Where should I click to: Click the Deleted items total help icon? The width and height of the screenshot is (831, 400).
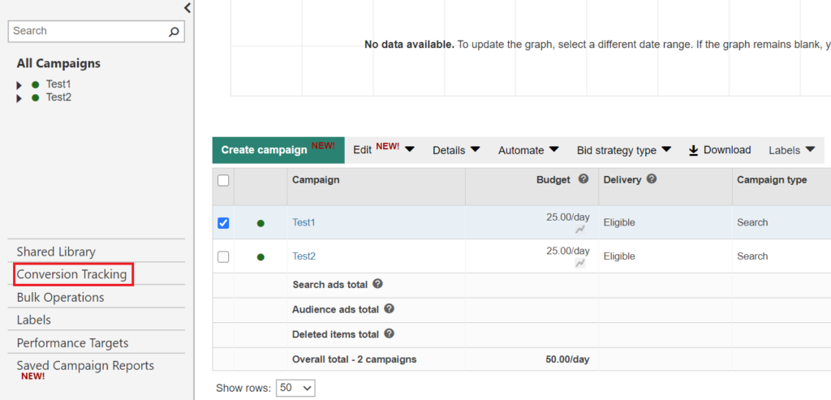[x=389, y=333]
